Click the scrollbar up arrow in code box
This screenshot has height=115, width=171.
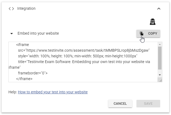tap(160, 44)
